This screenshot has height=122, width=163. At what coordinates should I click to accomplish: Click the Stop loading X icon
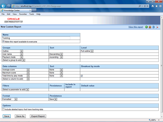coord(147,6)
